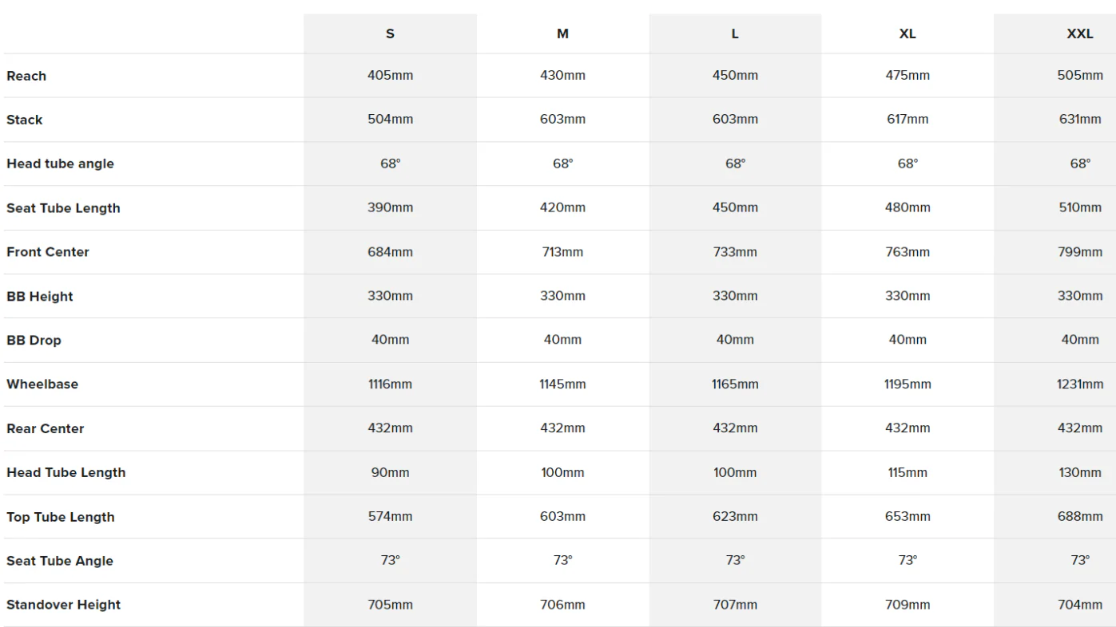This screenshot has width=1116, height=627.
Task: Select the S size column header
Action: click(x=390, y=34)
